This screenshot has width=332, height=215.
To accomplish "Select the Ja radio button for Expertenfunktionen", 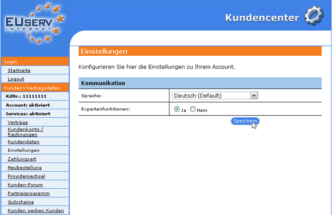I will (177, 109).
